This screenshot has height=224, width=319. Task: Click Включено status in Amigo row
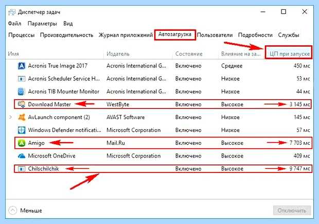coord(188,143)
